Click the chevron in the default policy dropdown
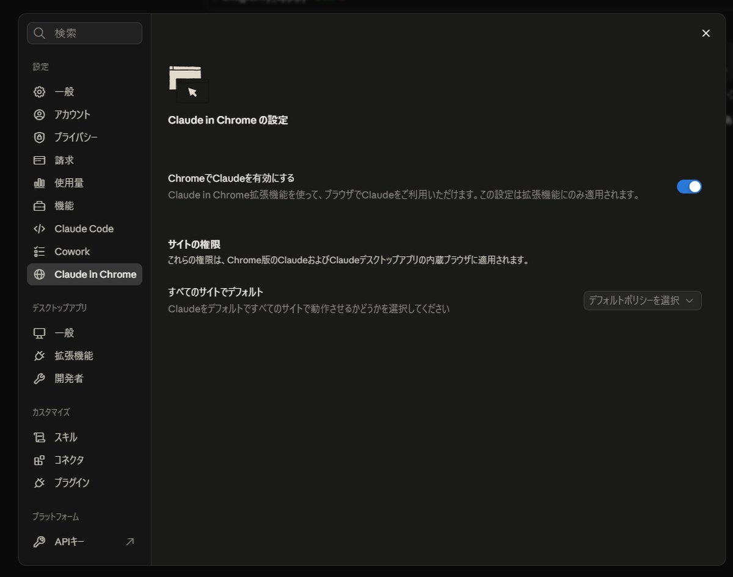 [690, 300]
